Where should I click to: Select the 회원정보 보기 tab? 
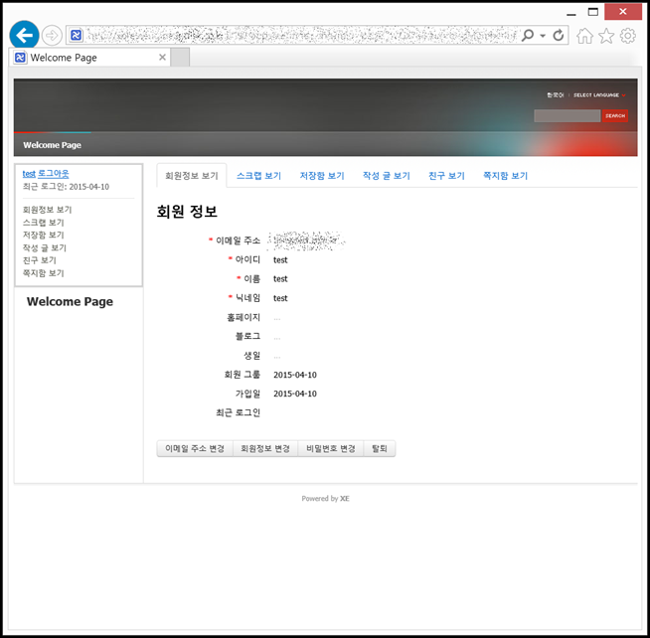coord(192,175)
